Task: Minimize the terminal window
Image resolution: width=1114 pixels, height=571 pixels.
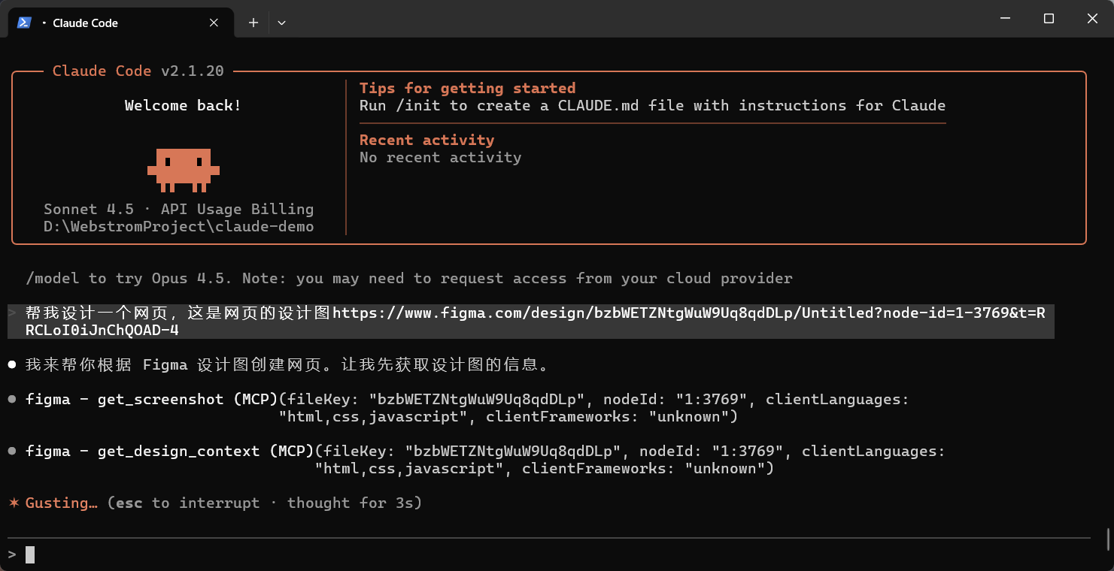Action: [1005, 19]
